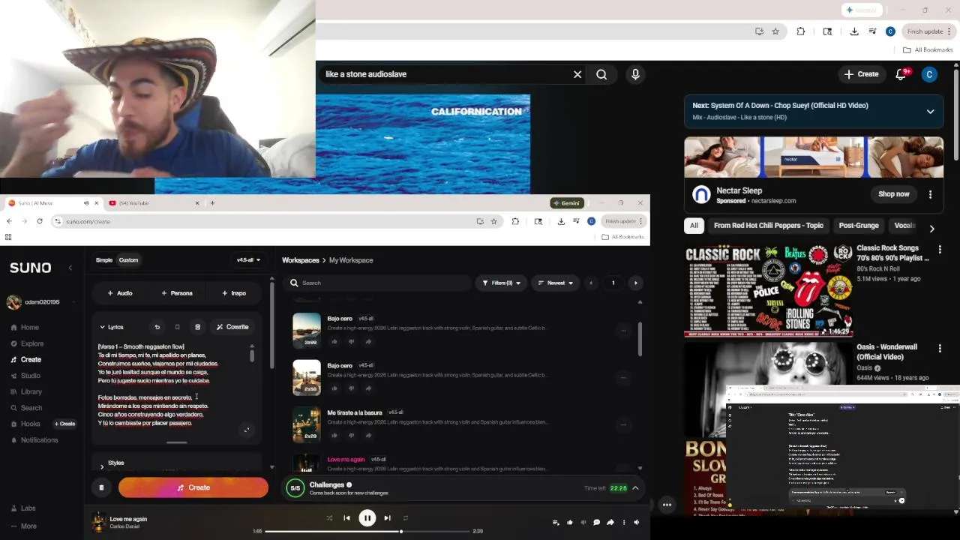The height and width of the screenshot is (540, 960).
Task: Undo lyrics change in the Suno Lyrics panel
Action: point(157,327)
